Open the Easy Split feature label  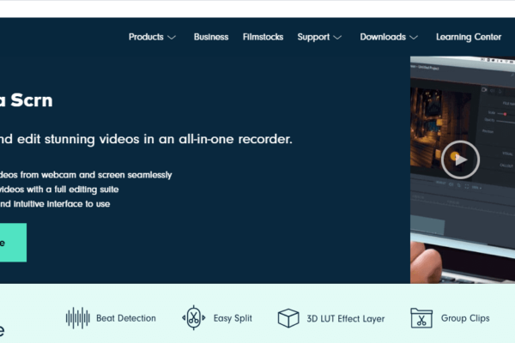[x=233, y=318]
